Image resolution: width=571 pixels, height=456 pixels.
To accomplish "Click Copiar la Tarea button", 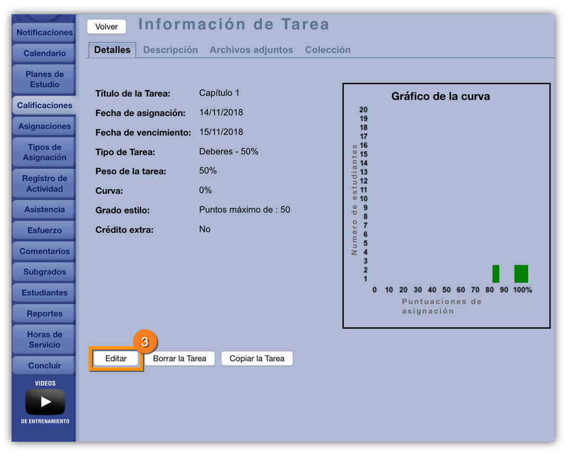I will (256, 358).
